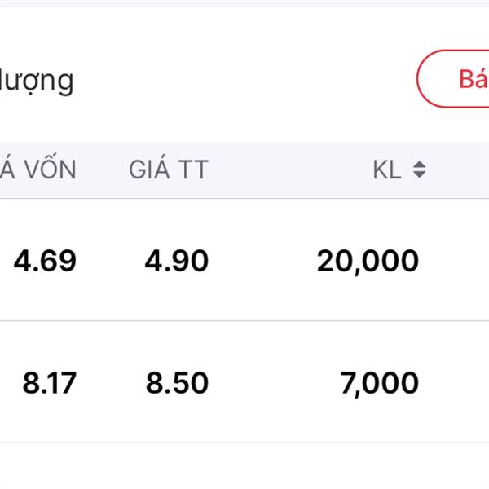Tap the red outlined Bán button
489x489 pixels.
[x=453, y=78]
